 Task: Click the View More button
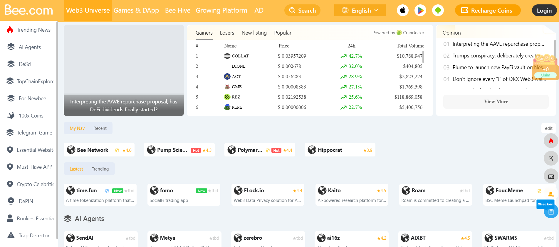(496, 102)
